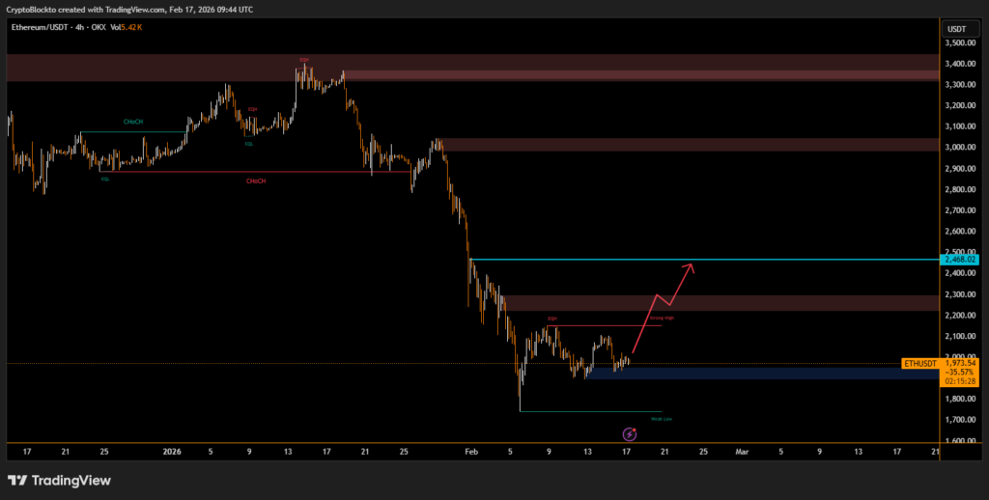Select the red CHoCH label below the line
This screenshot has height=500, width=989.
[x=256, y=181]
